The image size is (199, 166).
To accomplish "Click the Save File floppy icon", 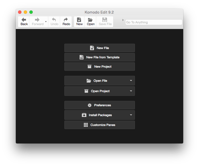I will tap(105, 20).
